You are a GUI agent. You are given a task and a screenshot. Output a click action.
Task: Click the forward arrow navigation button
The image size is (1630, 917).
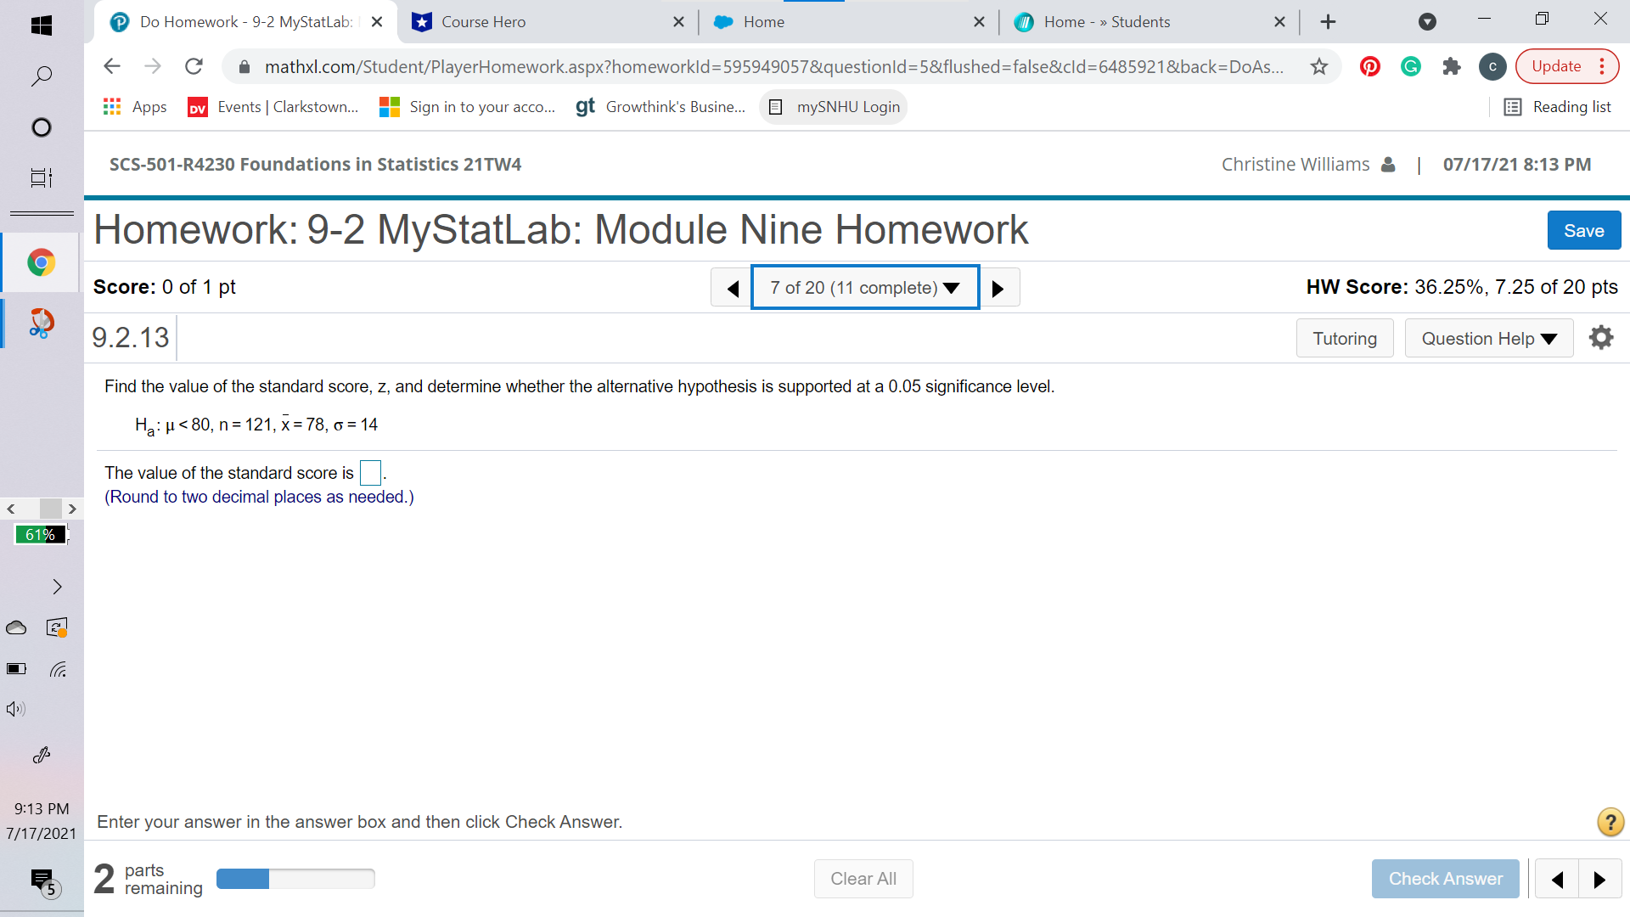pos(998,288)
